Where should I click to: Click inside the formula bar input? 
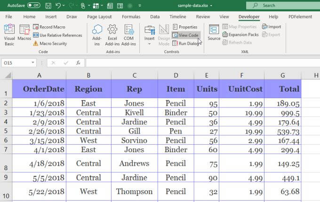(203, 63)
